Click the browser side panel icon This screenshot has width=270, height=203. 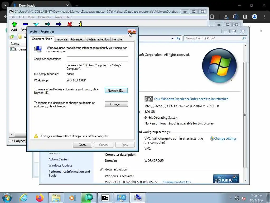pos(245,17)
